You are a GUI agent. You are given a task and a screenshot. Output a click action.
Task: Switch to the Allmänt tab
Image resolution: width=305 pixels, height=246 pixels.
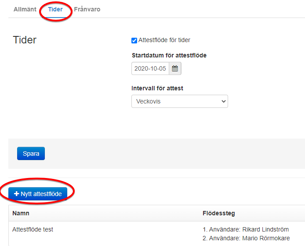[25, 9]
